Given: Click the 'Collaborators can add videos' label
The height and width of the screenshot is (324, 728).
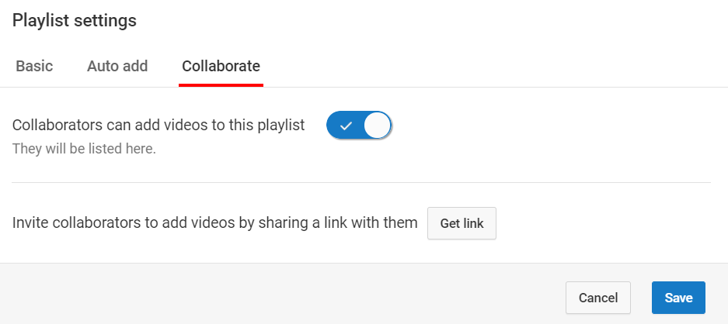Looking at the screenshot, I should click(158, 125).
